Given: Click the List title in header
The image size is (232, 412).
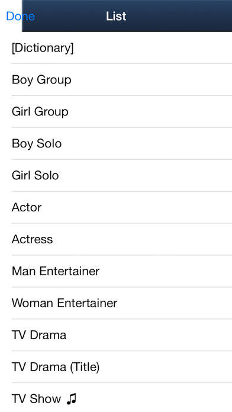Looking at the screenshot, I should 116,16.
